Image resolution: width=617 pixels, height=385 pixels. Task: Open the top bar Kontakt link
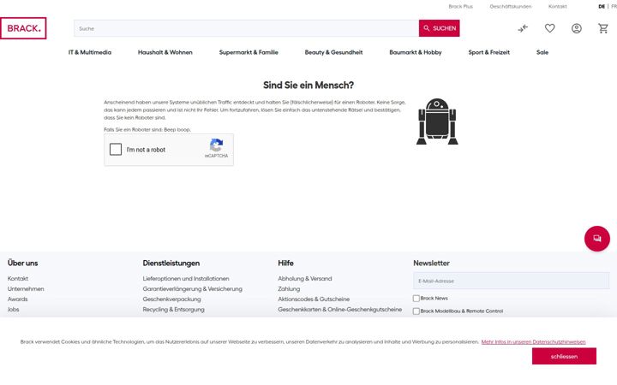click(x=558, y=7)
